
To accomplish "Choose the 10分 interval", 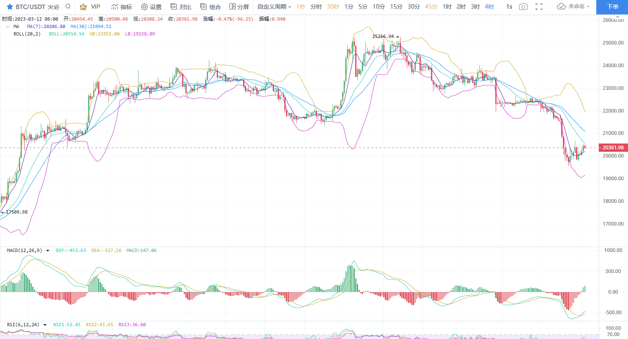I will pos(379,7).
